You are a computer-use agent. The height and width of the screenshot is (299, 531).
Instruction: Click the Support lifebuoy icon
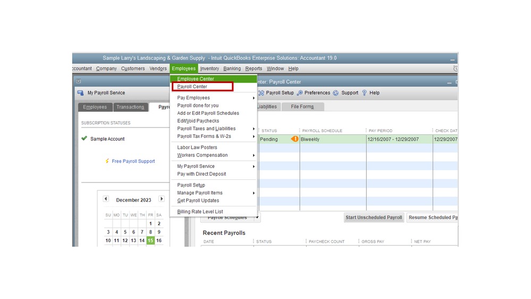[335, 93]
